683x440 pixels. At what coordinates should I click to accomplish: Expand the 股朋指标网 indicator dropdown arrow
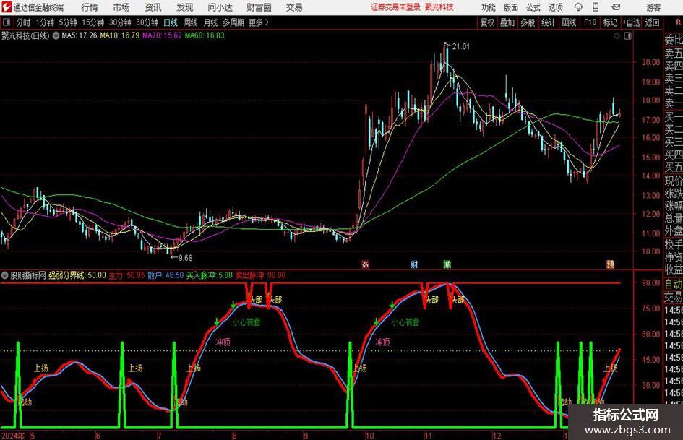(5, 275)
